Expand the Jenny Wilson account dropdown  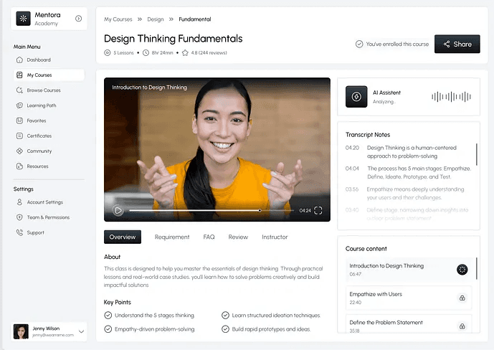pos(81,331)
